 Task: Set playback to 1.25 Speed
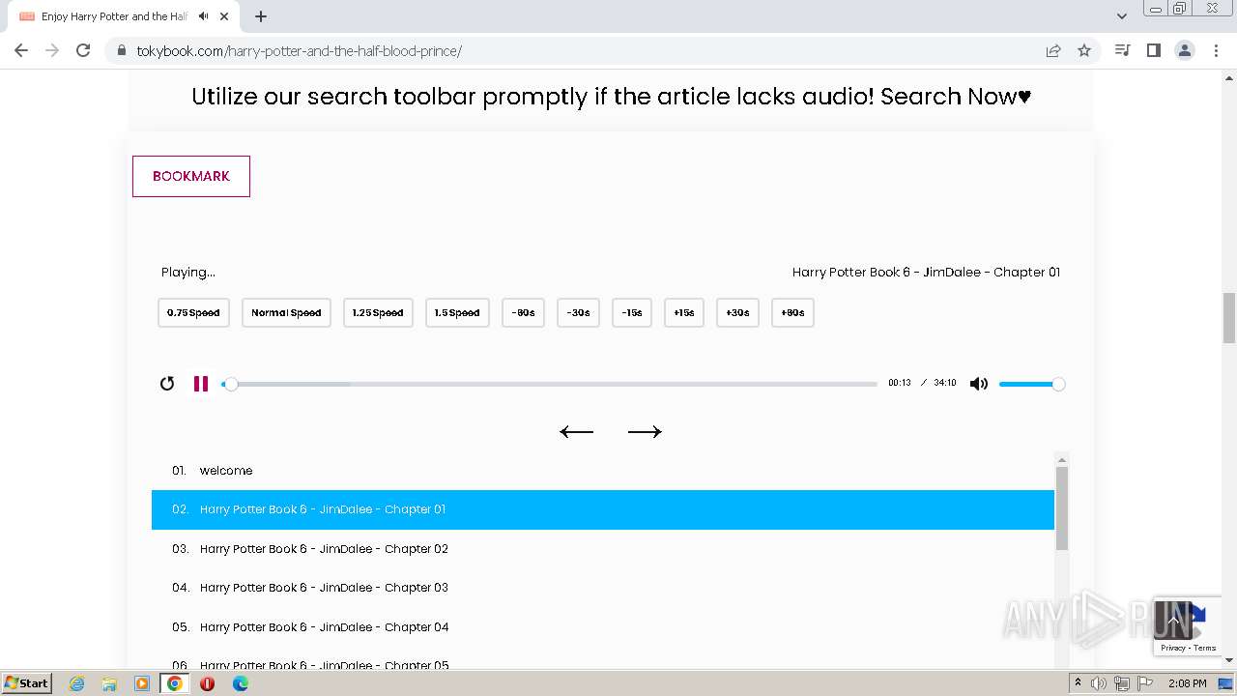coord(378,313)
